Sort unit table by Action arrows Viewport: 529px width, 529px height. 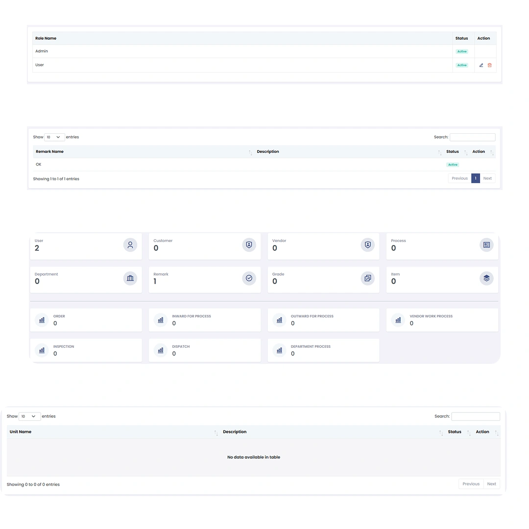coord(497,433)
